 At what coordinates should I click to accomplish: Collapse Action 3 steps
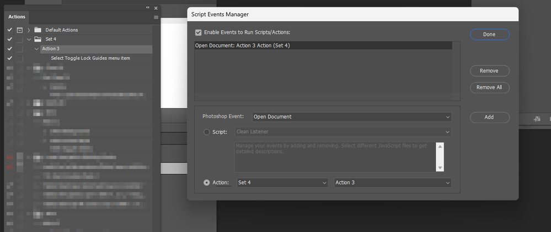click(x=36, y=48)
